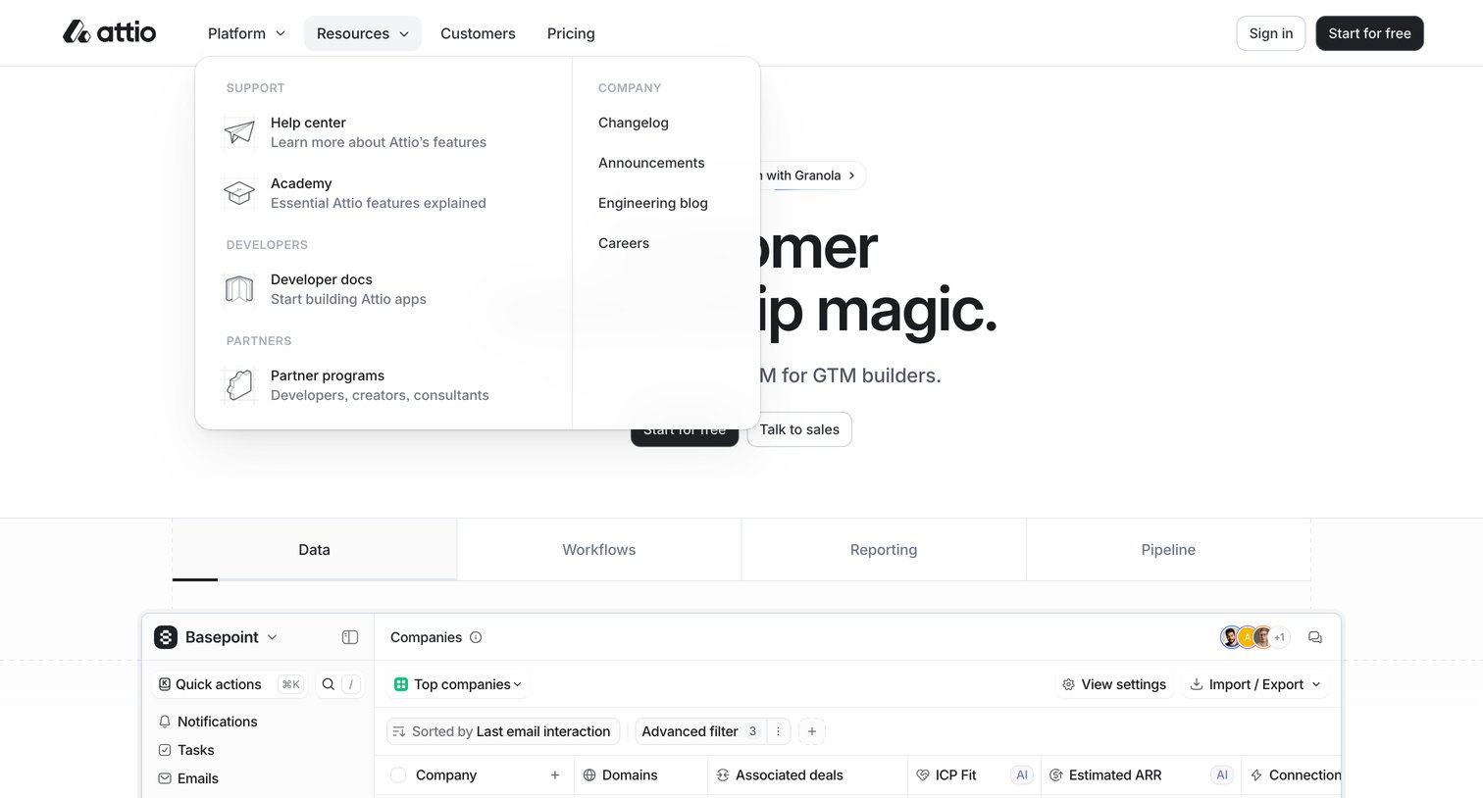Open the Academy menu entry

[384, 193]
